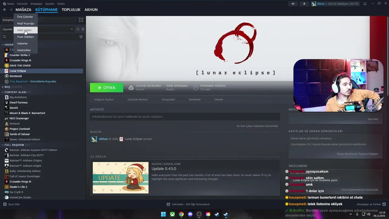Select İstatistikler menu entry

pos(26,50)
